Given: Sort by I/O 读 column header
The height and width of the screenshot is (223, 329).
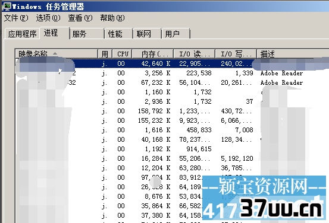Looking at the screenshot, I should click(x=194, y=54).
